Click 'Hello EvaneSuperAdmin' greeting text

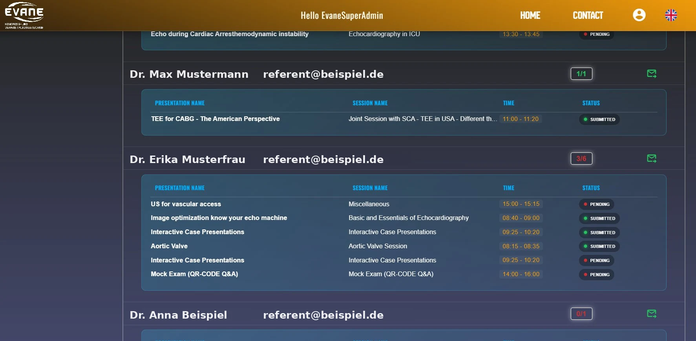click(342, 15)
